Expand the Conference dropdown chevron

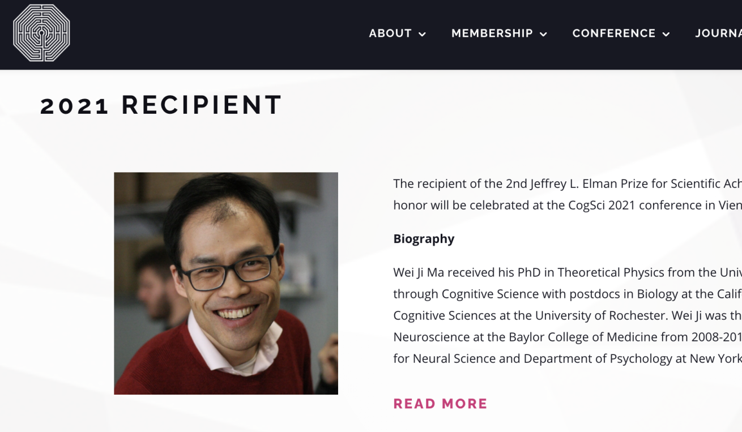pyautogui.click(x=666, y=35)
